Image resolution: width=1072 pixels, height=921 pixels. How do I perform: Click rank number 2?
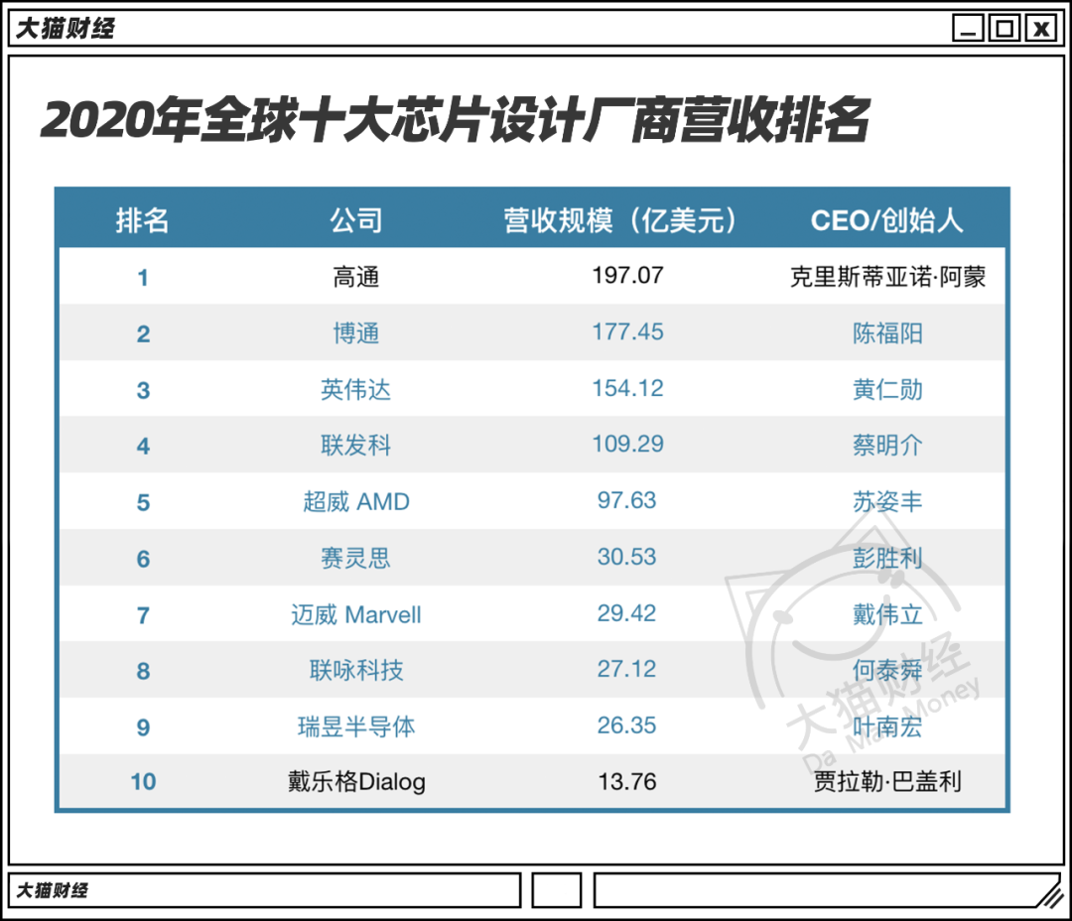click(143, 333)
